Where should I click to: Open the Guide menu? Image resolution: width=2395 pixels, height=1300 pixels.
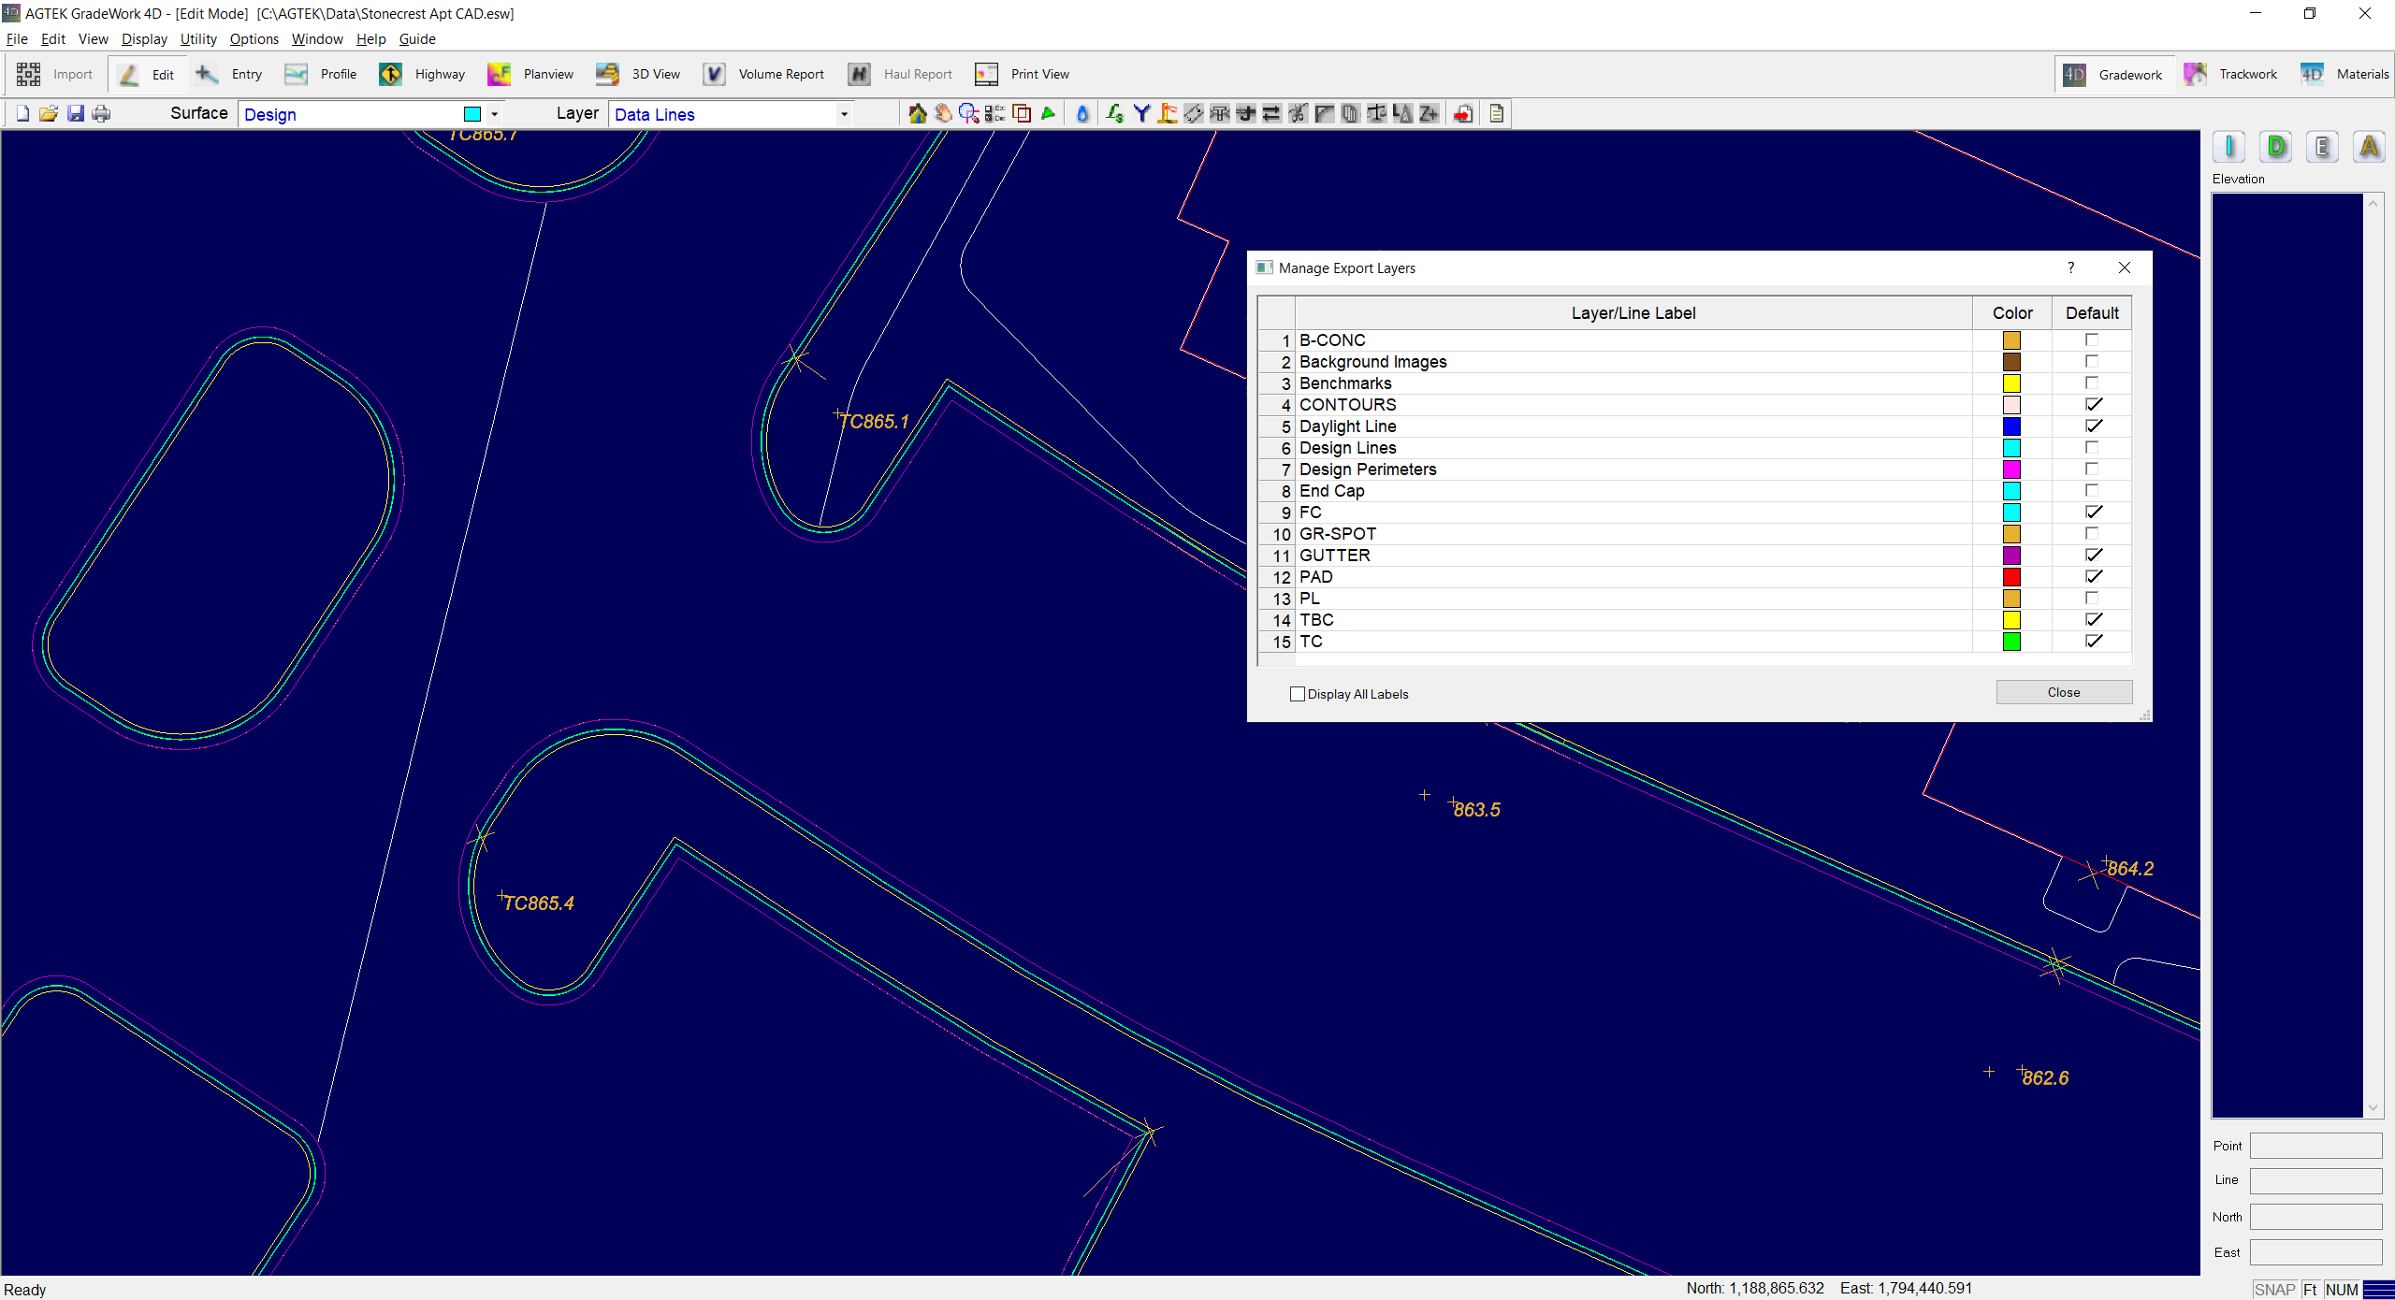[417, 39]
